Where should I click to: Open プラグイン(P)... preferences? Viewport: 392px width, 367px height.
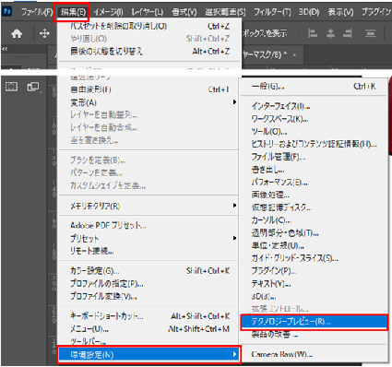[x=314, y=271]
